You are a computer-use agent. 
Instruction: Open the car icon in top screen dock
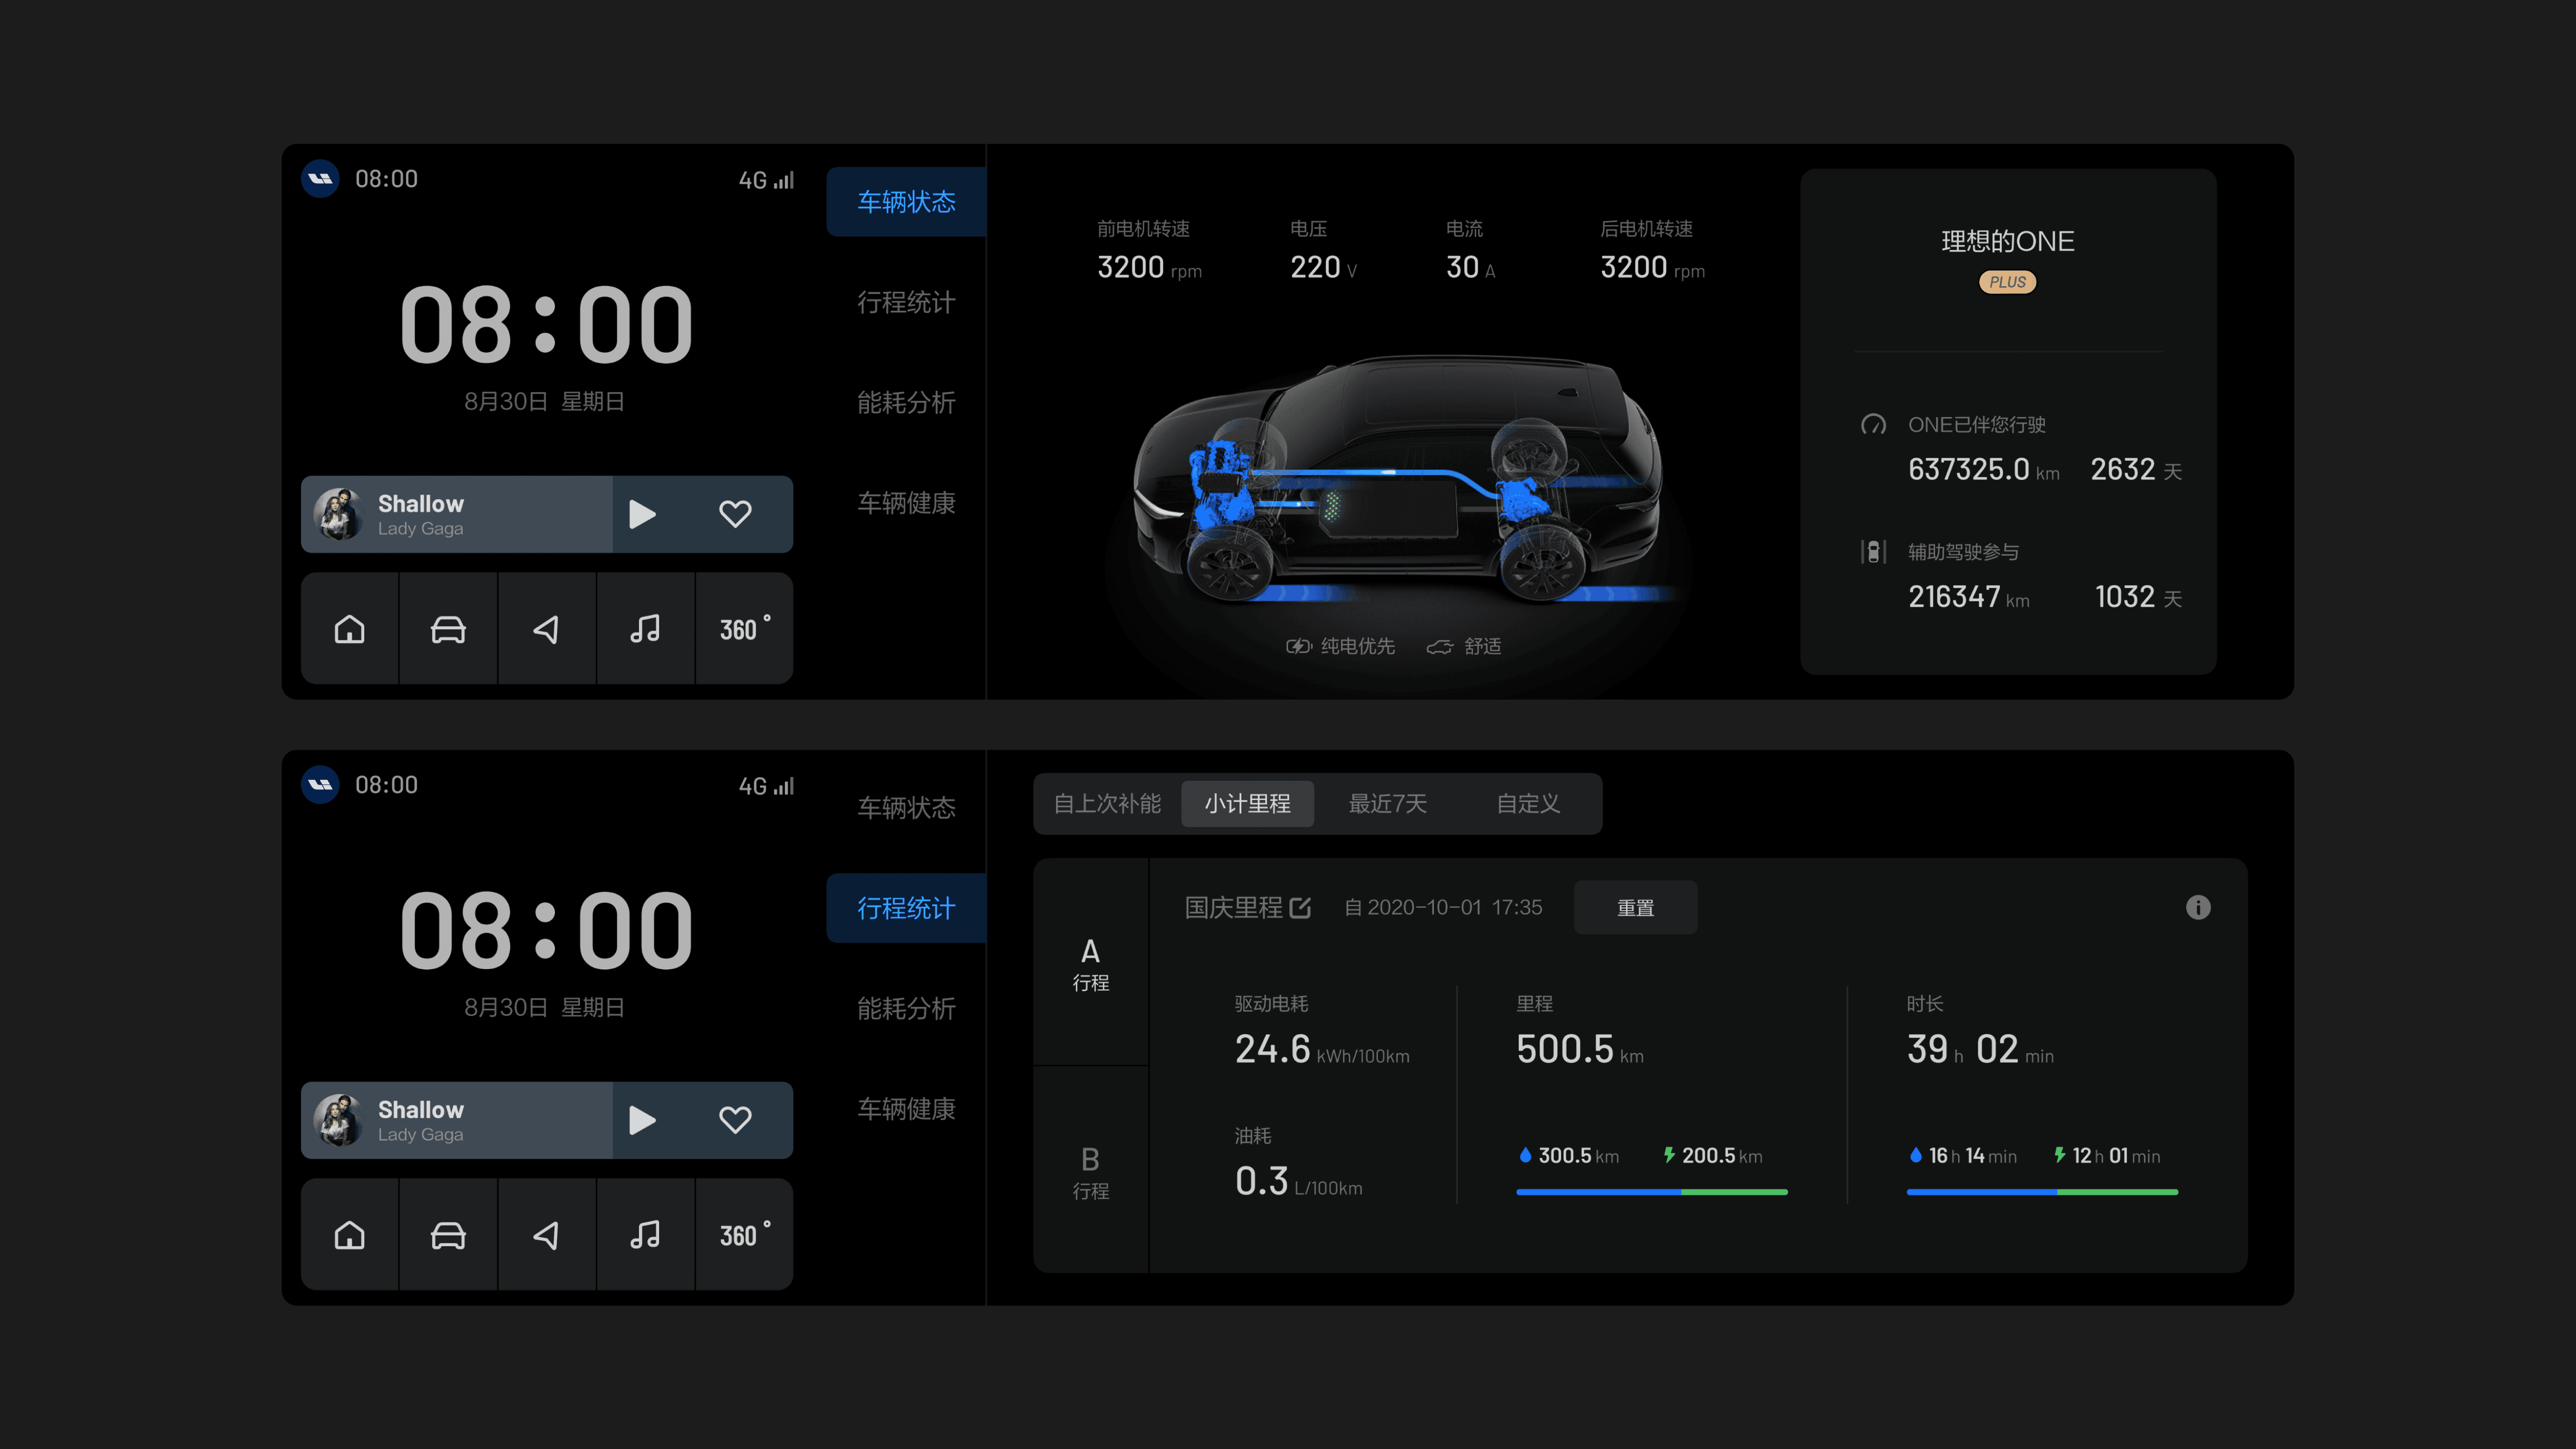[x=448, y=629]
